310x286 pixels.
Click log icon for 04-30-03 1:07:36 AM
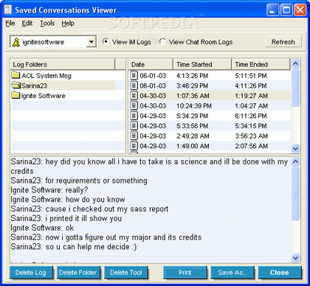pyautogui.click(x=134, y=95)
